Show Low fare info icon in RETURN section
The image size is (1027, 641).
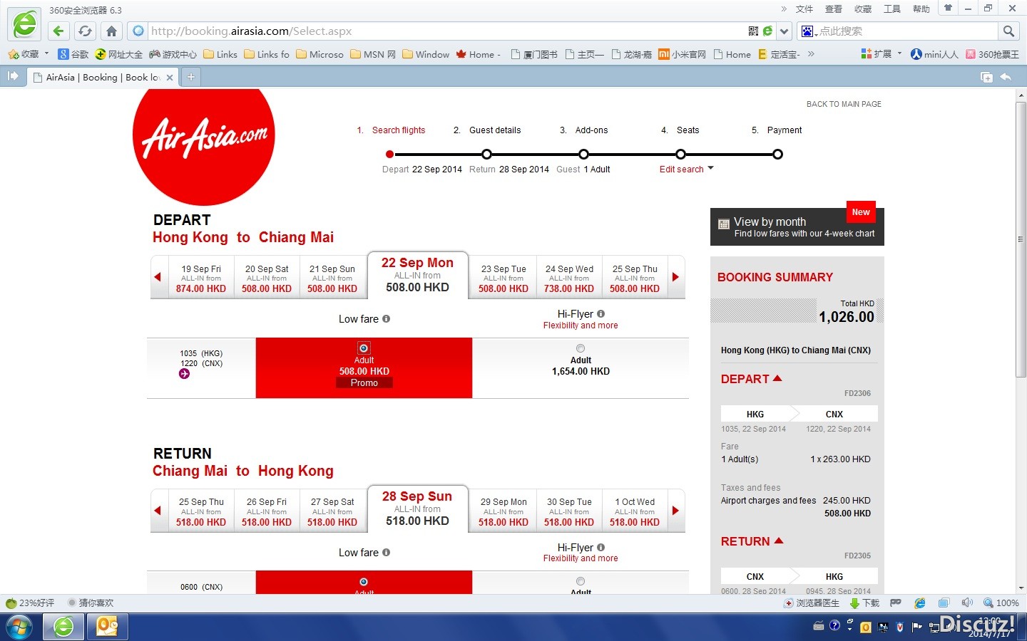click(x=386, y=553)
